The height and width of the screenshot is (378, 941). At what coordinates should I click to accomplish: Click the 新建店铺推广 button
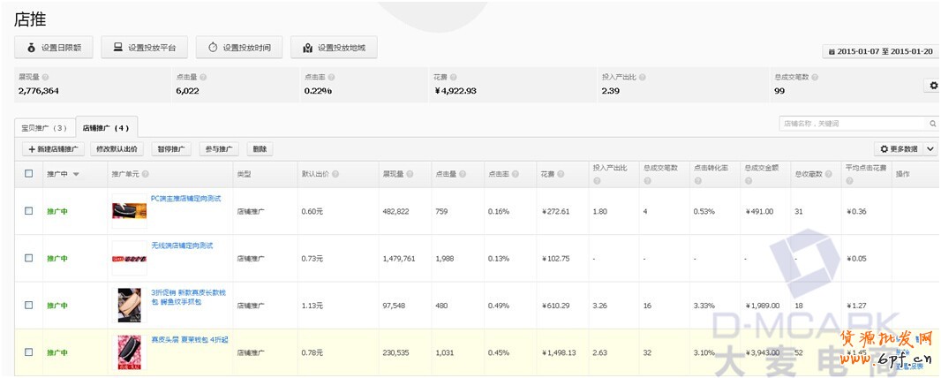tap(53, 149)
